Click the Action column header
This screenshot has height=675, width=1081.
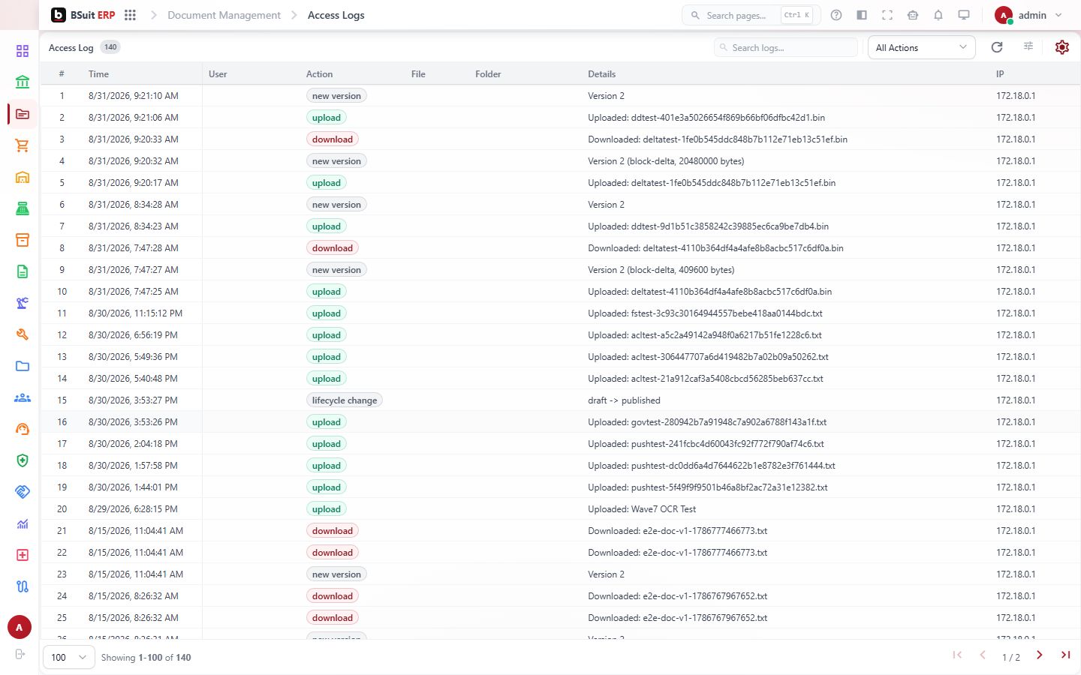tap(319, 74)
